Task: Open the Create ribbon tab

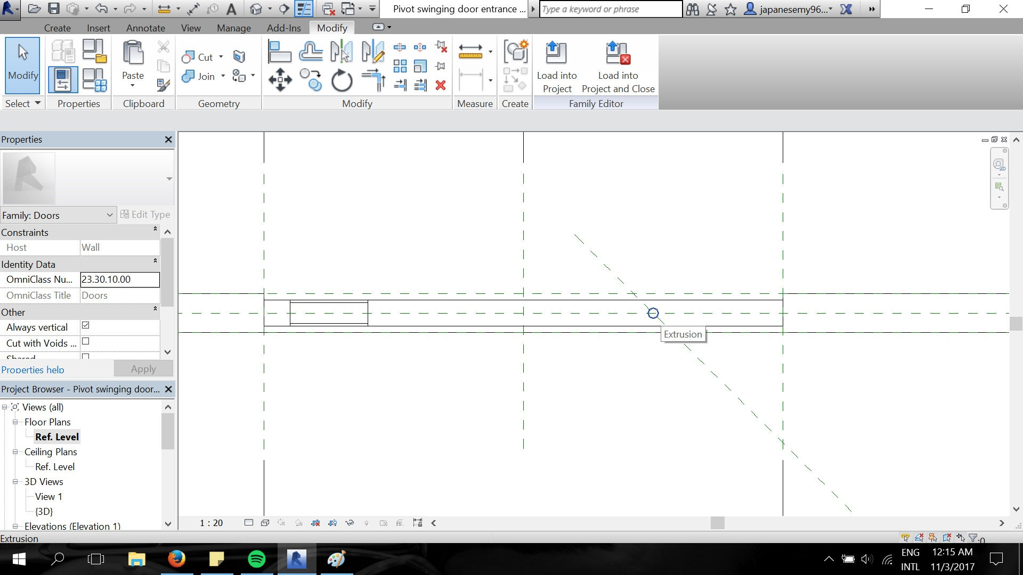Action: (58, 28)
